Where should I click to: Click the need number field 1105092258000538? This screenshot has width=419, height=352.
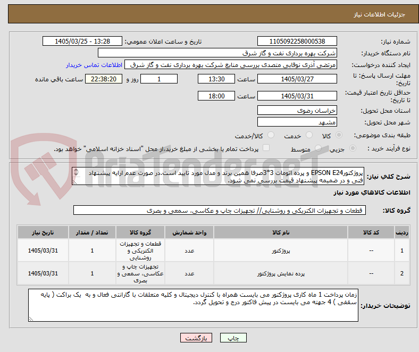pyautogui.click(x=297, y=41)
